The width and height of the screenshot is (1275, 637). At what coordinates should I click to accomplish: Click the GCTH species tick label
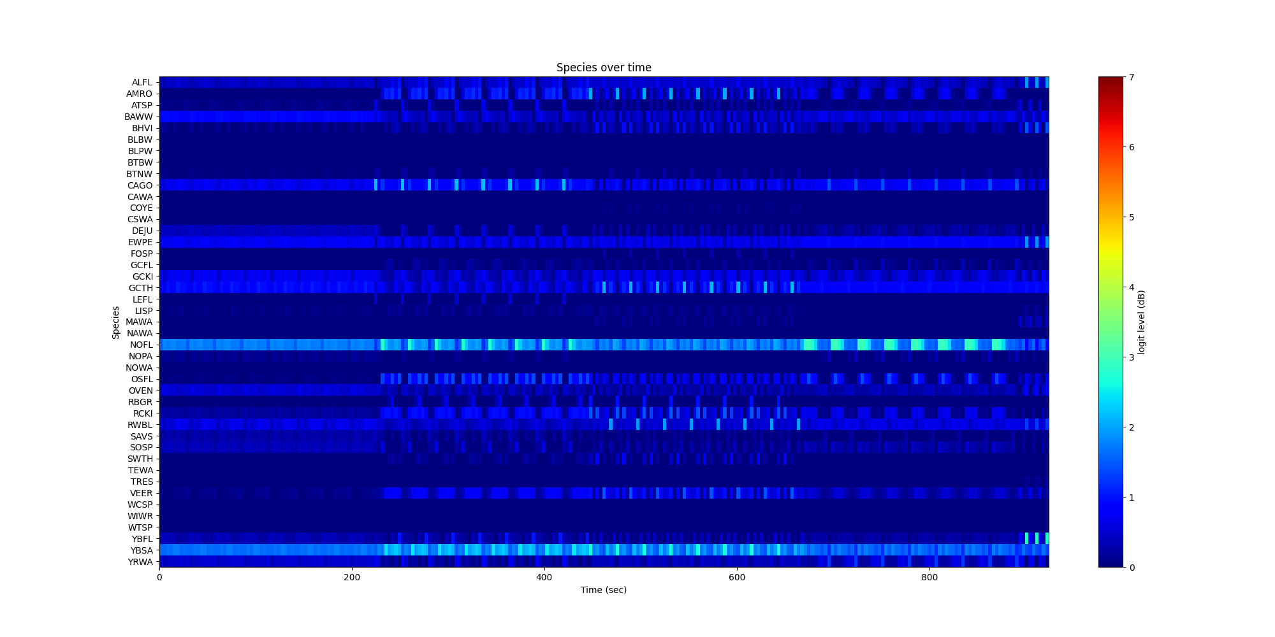tap(140, 289)
